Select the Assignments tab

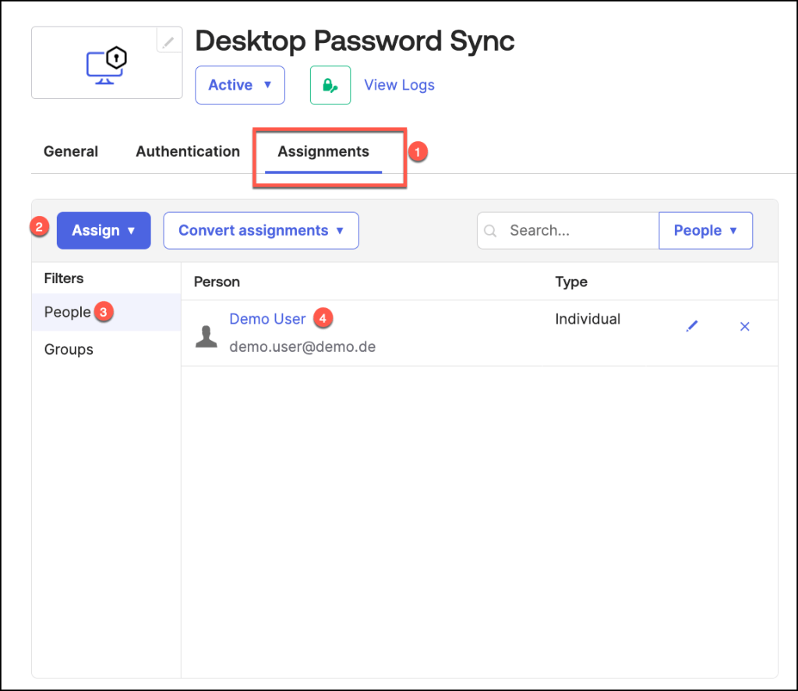coord(323,151)
